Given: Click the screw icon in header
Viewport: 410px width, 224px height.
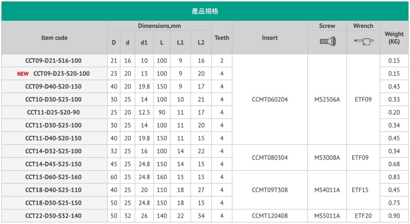Looking at the screenshot, I should coord(327,42).
